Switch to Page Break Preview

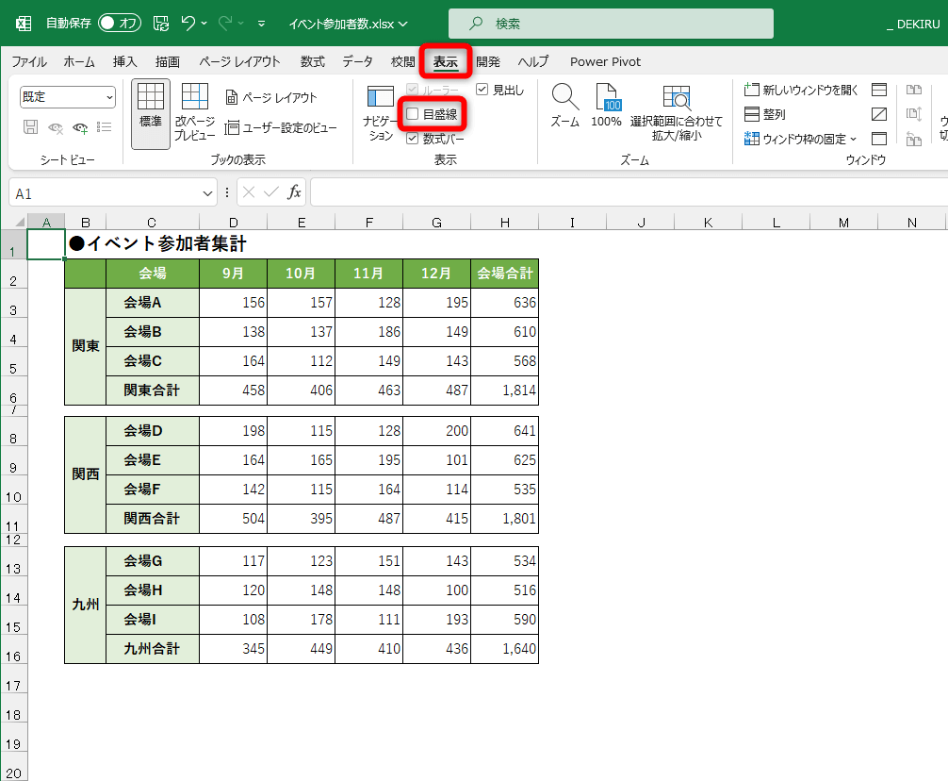194,97
